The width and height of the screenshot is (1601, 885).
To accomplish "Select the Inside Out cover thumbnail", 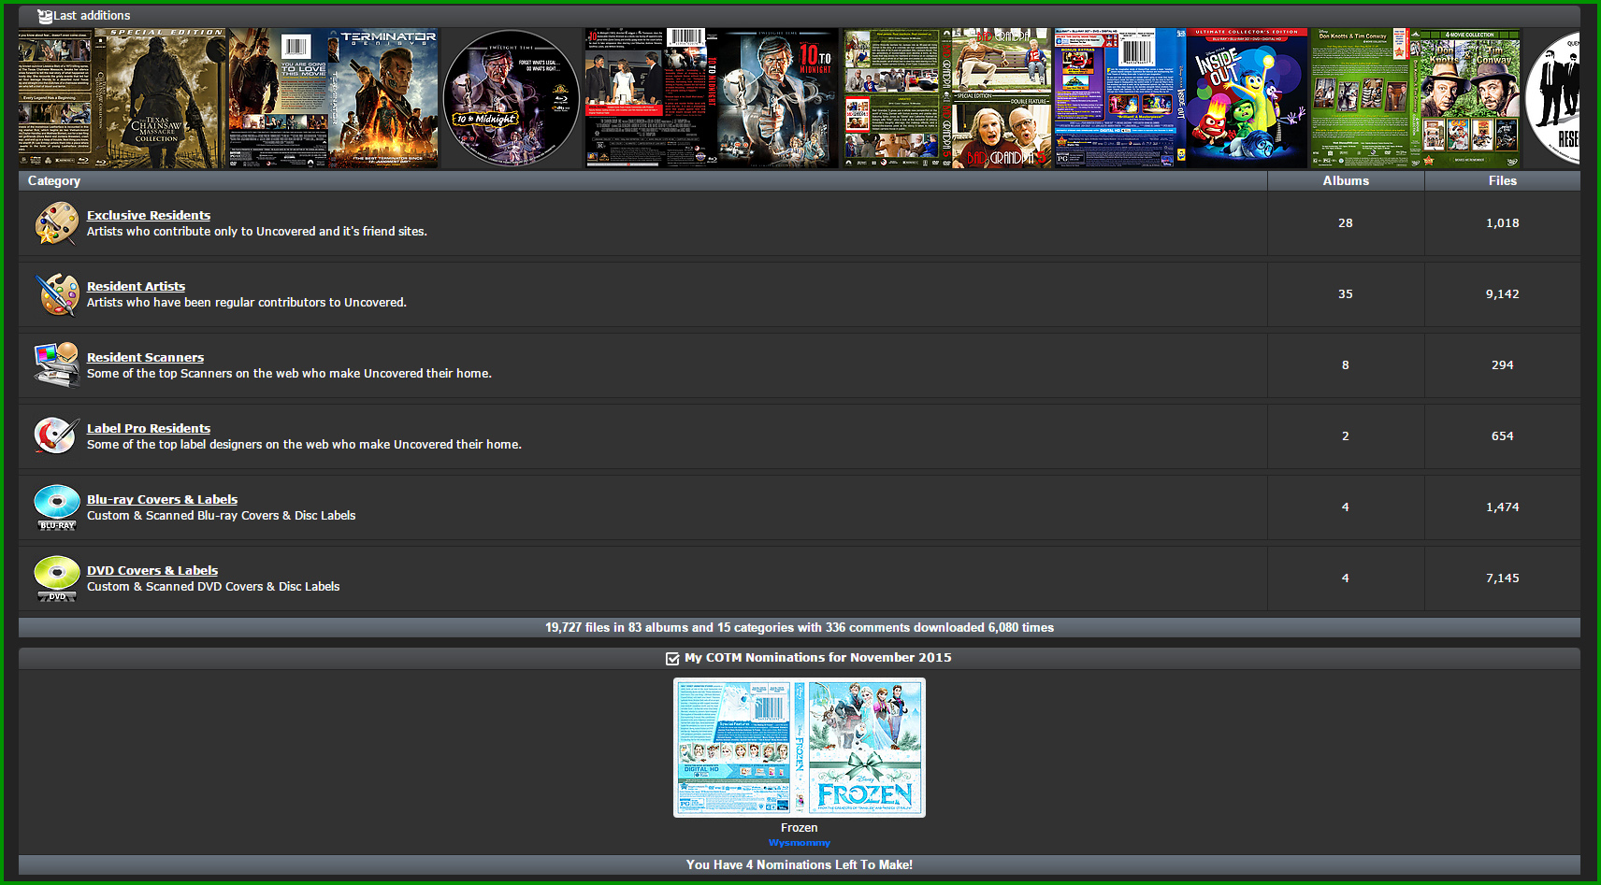I will [1180, 98].
